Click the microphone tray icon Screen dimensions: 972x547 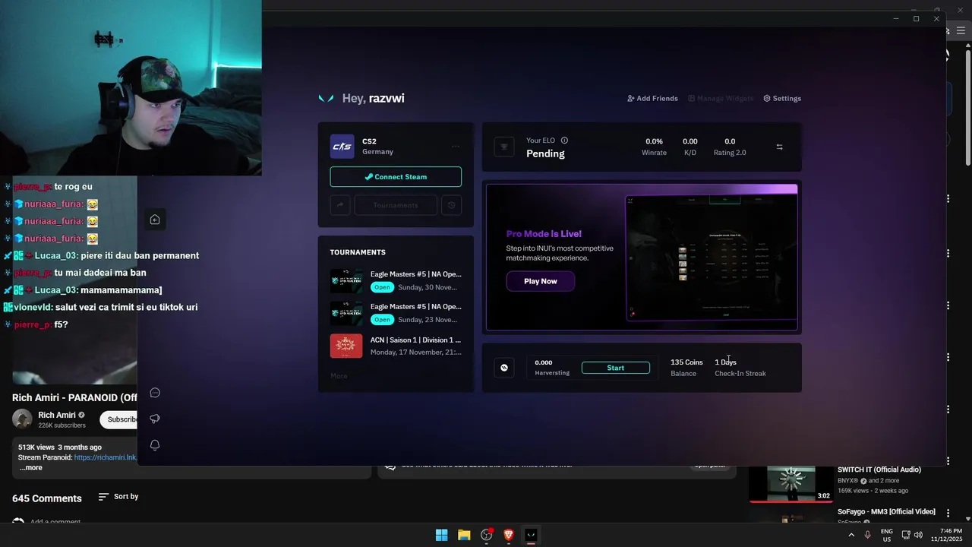click(867, 535)
